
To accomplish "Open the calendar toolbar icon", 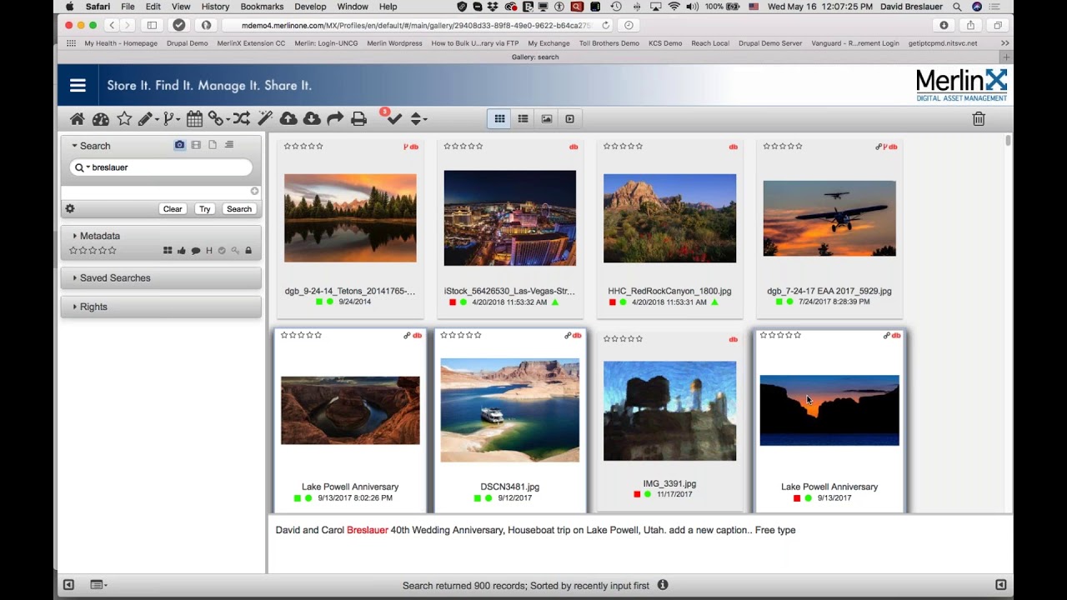I will 194,119.
